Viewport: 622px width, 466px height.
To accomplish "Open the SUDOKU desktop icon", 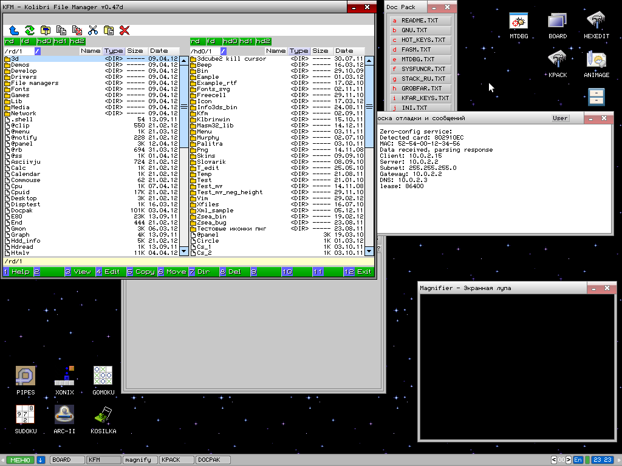I will click(x=26, y=419).
